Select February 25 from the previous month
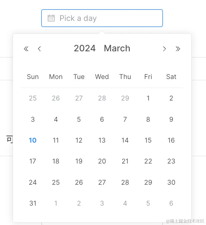The height and width of the screenshot is (225, 206). [33, 98]
